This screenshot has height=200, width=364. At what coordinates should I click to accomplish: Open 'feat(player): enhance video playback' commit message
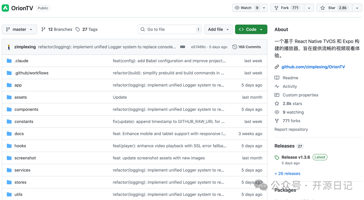pos(170,146)
